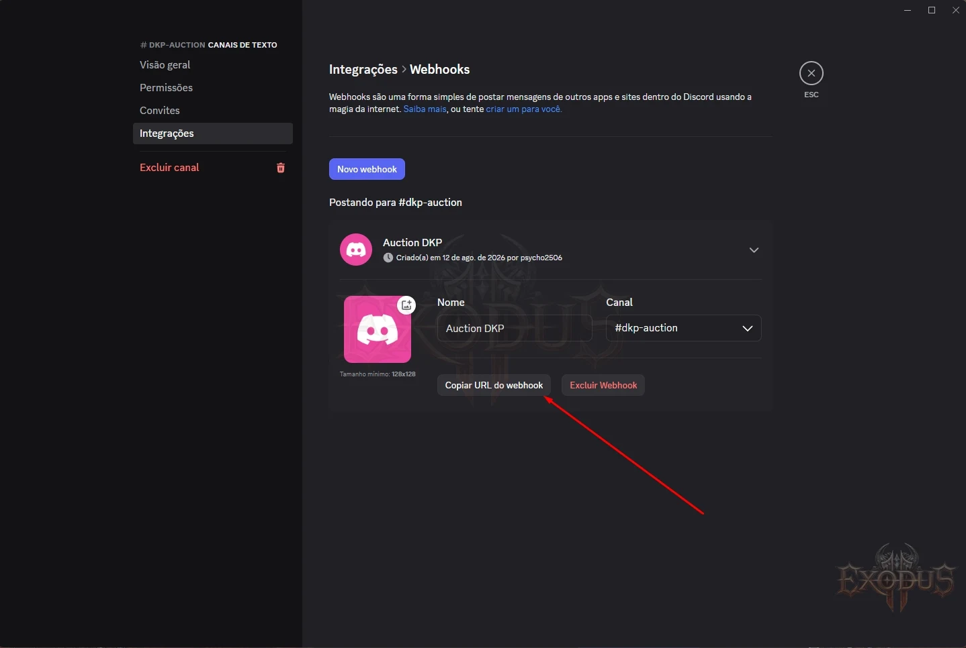Close the Discord window
Viewport: 966px width, 648px height.
956,10
